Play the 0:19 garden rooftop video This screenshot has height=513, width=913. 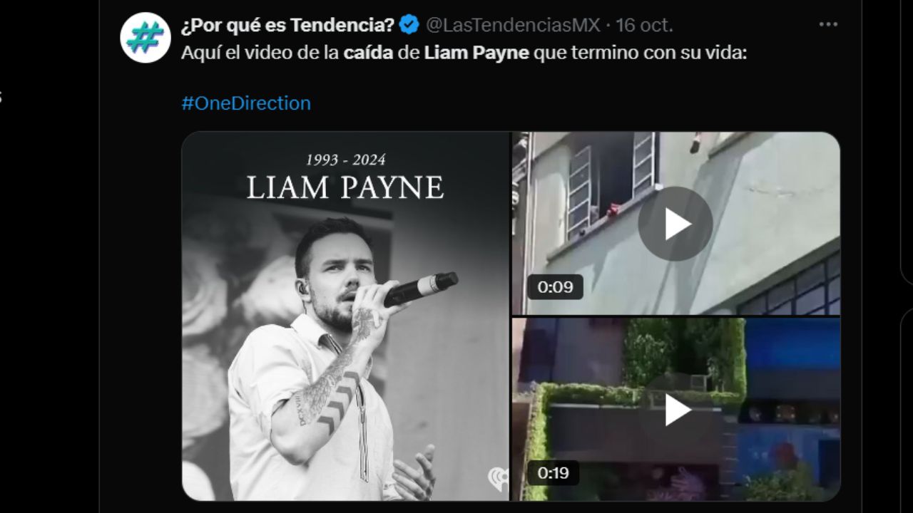point(675,410)
